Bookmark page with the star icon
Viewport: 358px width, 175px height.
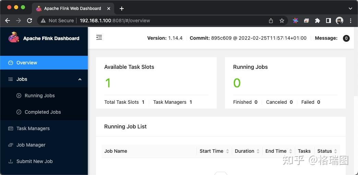coord(282,21)
